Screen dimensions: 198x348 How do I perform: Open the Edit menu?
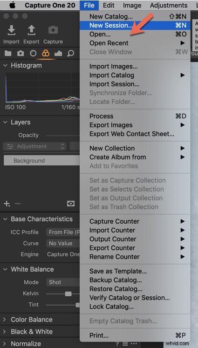(109, 5)
